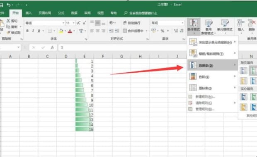This screenshot has width=257, height=157.
Task: Select blue solid fill data bar
Action: coord(243,97)
